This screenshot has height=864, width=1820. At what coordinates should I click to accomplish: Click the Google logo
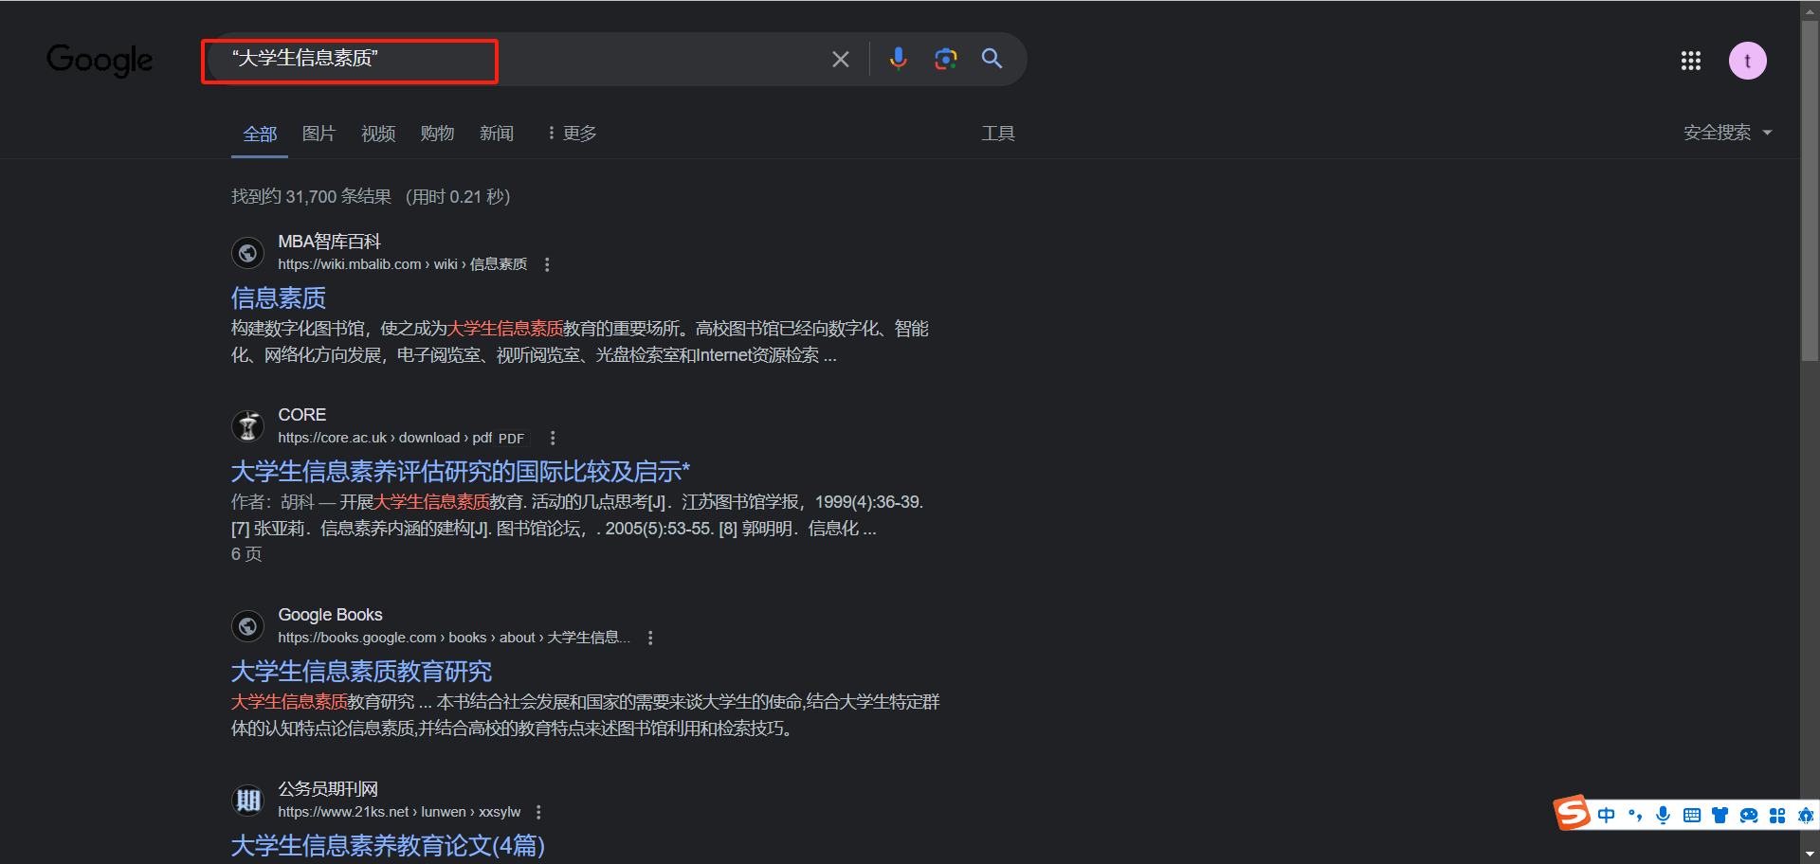(x=100, y=60)
